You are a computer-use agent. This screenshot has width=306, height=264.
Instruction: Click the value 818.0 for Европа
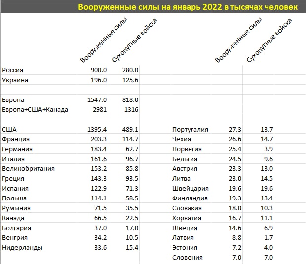point(130,99)
